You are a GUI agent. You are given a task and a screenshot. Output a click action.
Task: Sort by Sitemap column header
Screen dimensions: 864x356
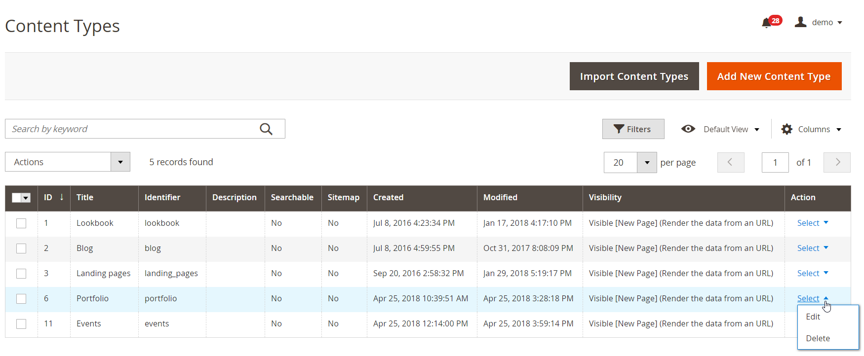[x=344, y=197]
